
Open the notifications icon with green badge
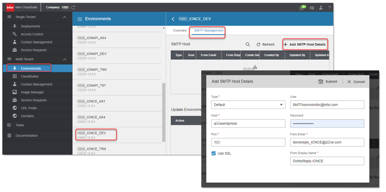click(x=302, y=8)
